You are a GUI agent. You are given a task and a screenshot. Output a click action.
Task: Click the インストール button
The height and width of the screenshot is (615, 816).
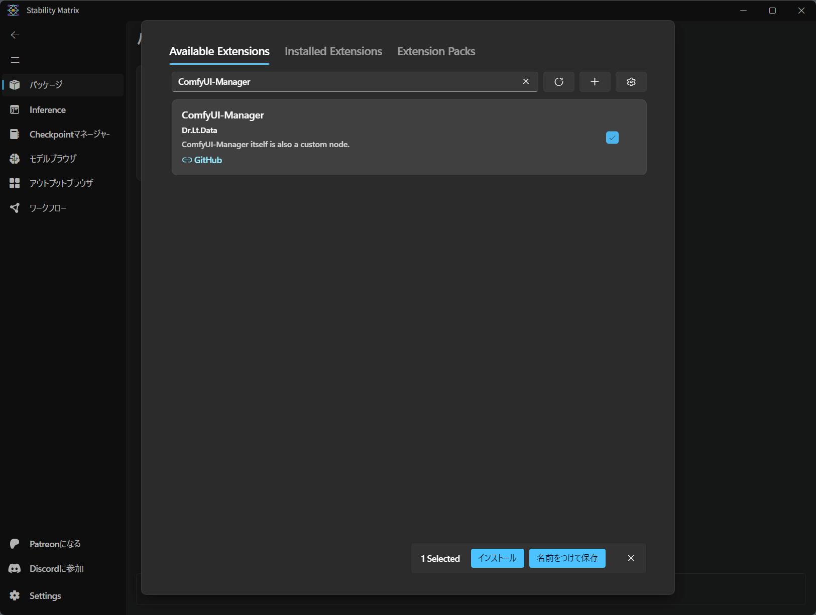point(497,558)
